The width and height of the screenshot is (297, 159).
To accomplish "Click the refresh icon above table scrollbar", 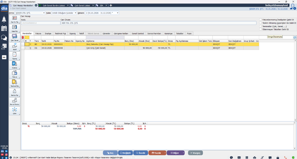I will point(295,37).
